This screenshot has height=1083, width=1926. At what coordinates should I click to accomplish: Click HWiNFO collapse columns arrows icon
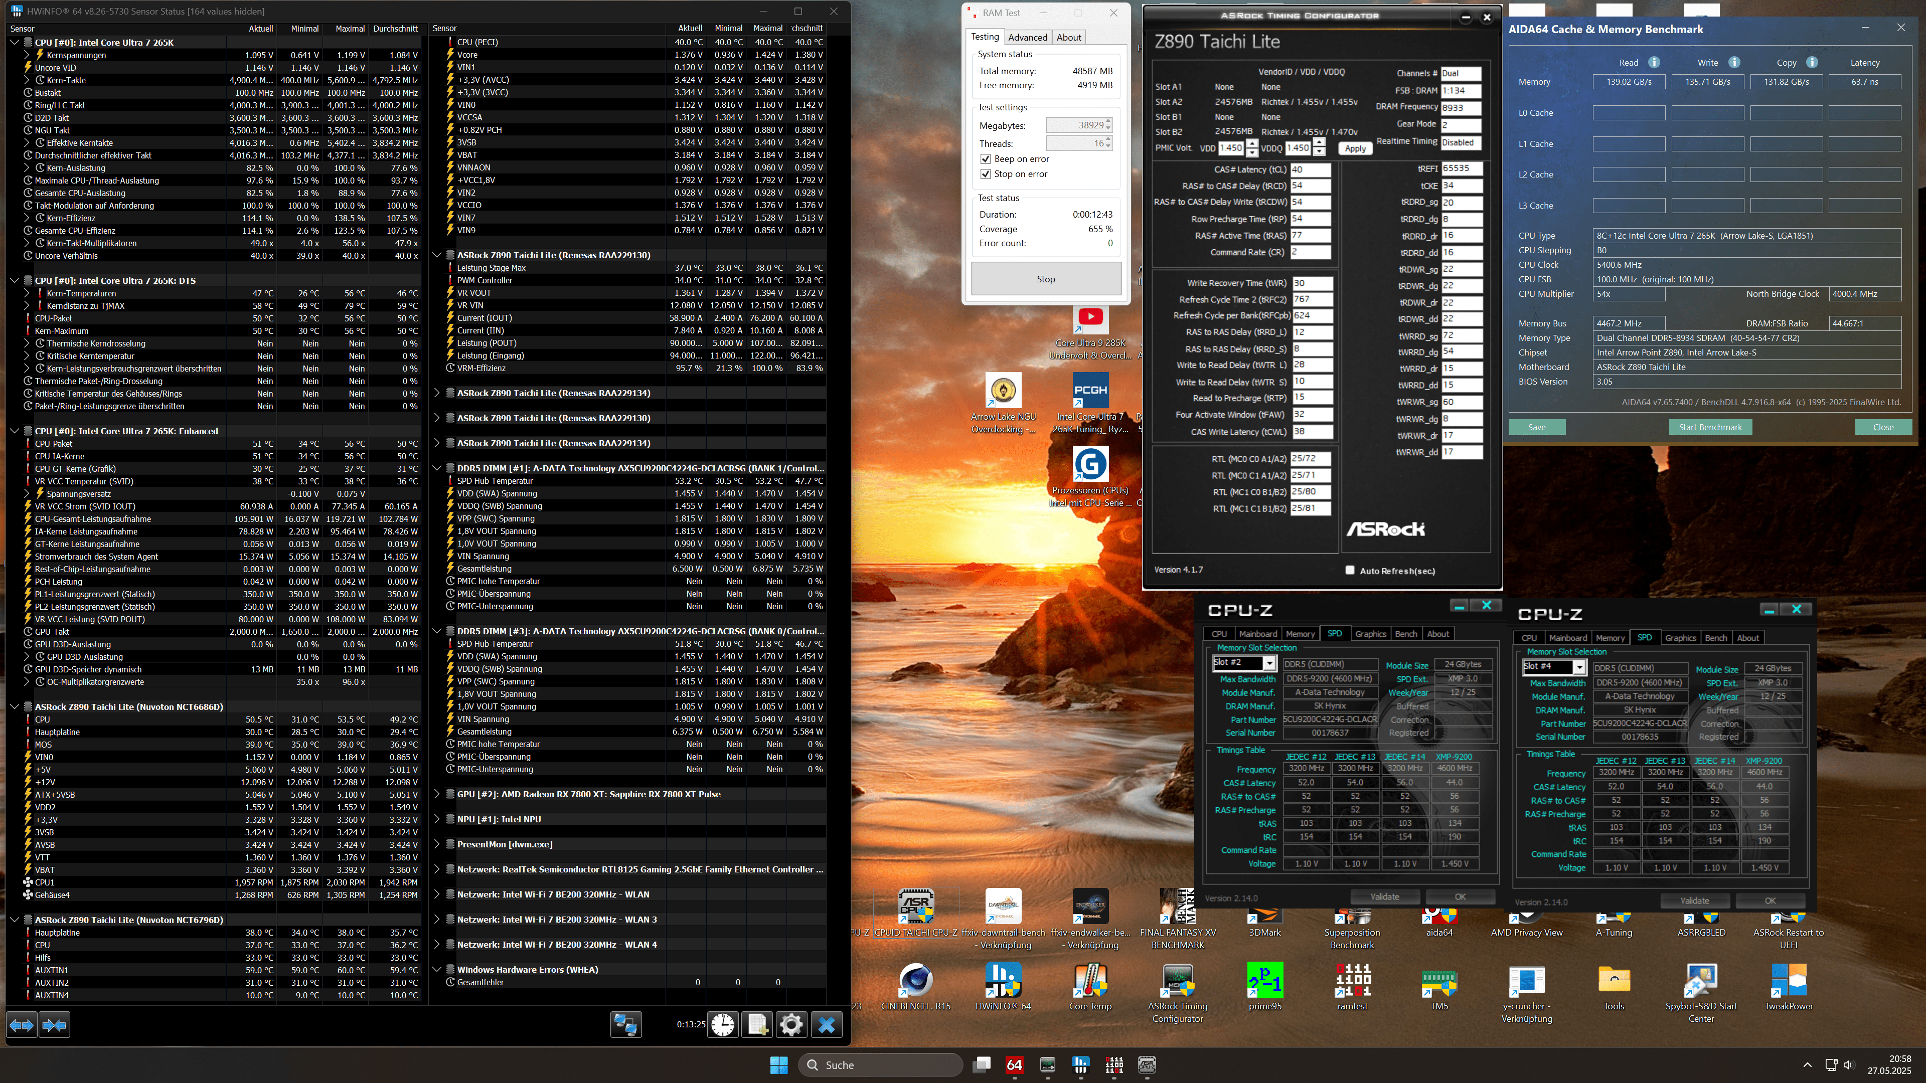[x=55, y=1025]
